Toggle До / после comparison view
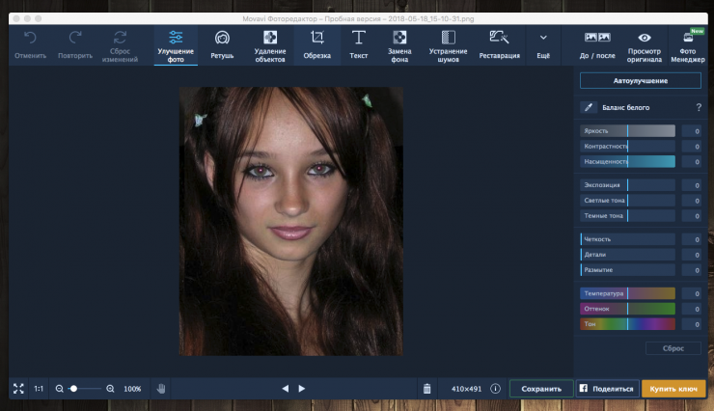 coord(597,43)
